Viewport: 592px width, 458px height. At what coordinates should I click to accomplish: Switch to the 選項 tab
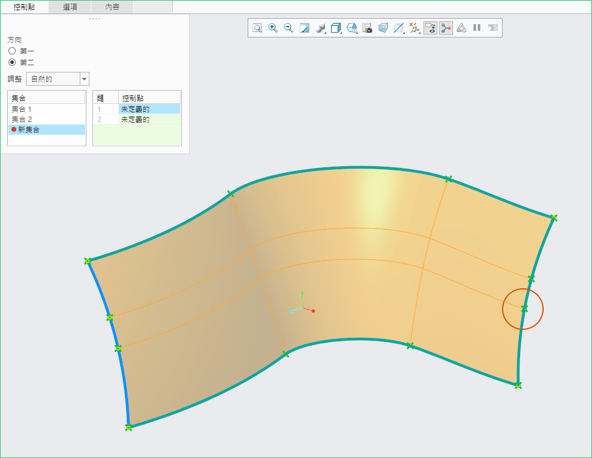70,7
